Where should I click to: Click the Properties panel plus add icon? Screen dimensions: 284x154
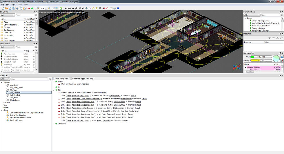[270, 38]
